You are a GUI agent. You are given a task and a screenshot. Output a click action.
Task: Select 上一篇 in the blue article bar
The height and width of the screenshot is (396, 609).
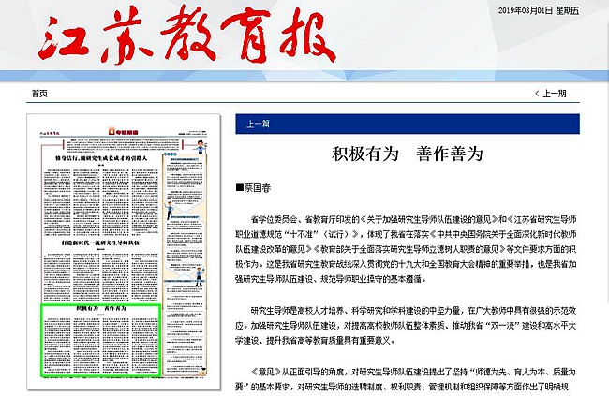click(259, 124)
